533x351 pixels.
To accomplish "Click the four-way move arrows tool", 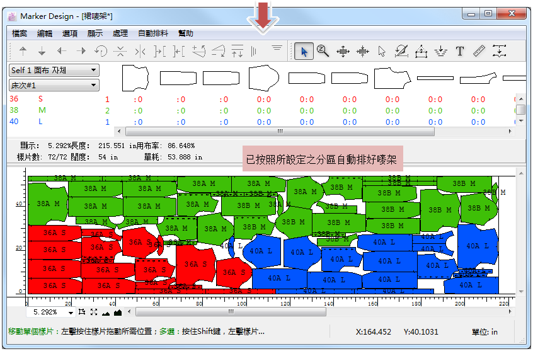I will 343,52.
